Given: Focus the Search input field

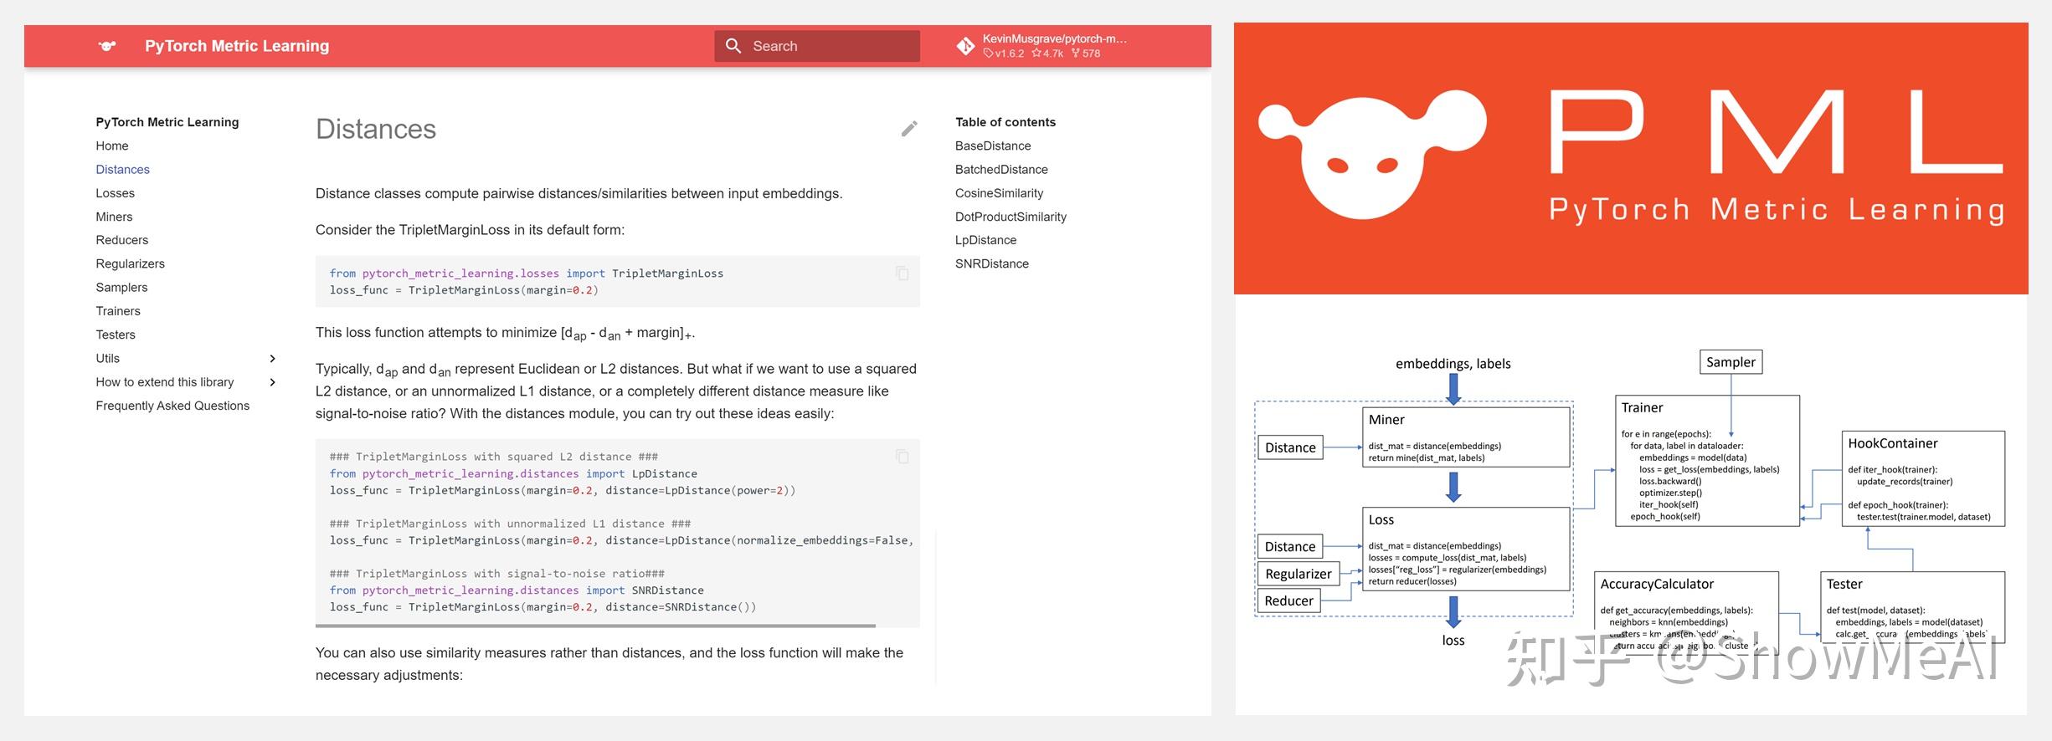Looking at the screenshot, I should coord(817,46).
